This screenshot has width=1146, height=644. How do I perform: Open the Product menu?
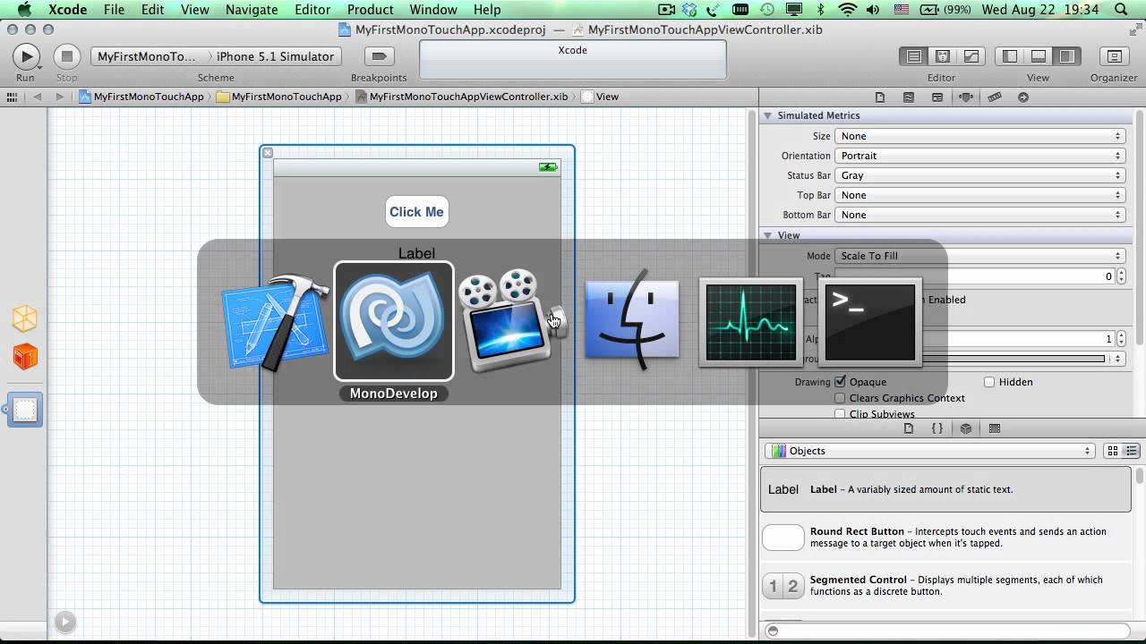pos(370,10)
